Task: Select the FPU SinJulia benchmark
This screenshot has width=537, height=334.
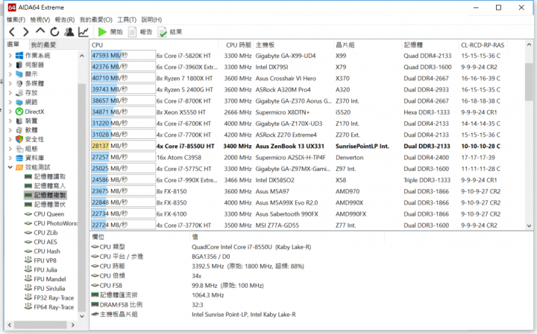Action: [49, 289]
